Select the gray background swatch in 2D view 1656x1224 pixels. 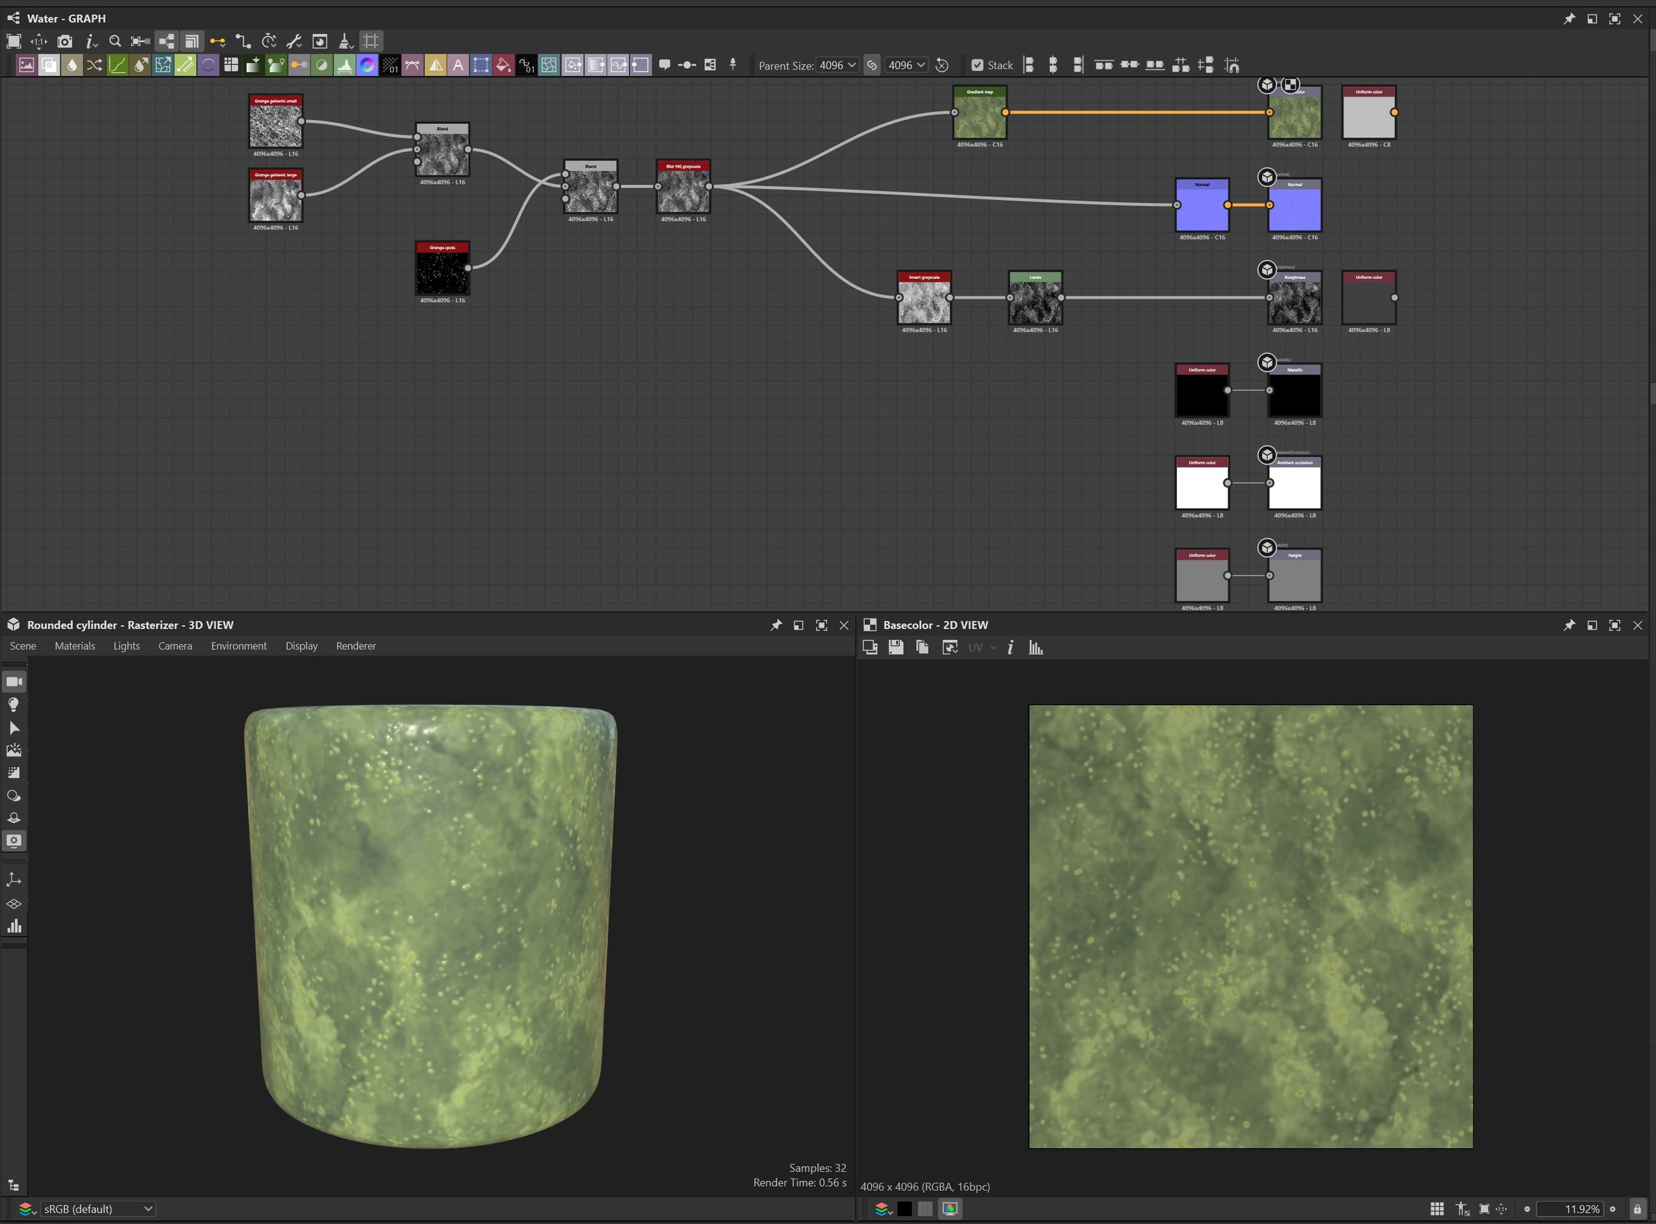coord(925,1209)
